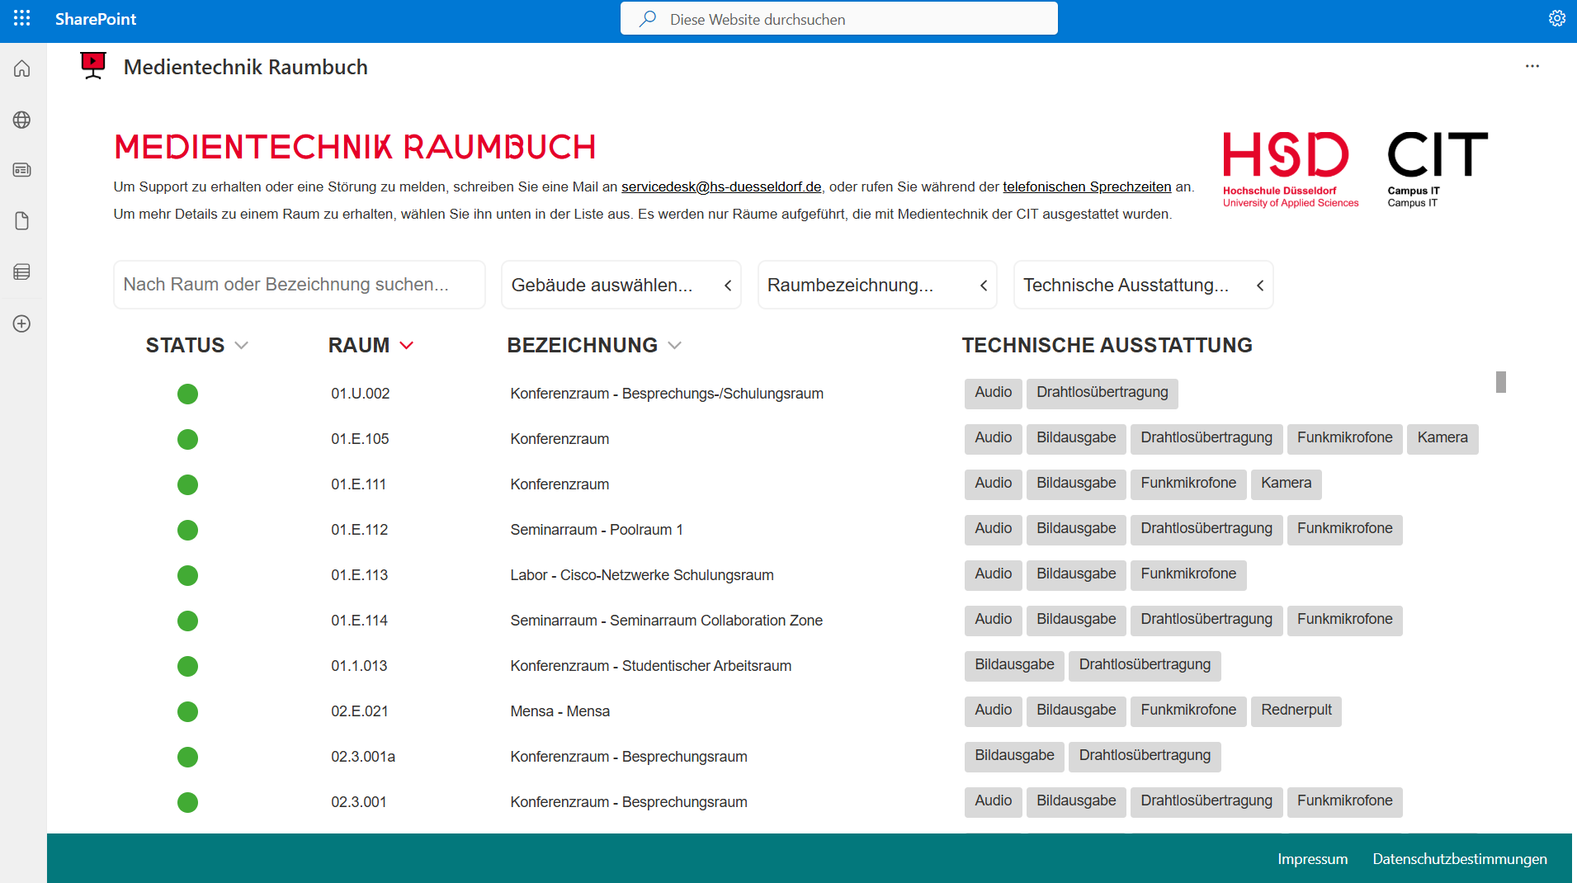Open the news icon in sidebar

(22, 170)
